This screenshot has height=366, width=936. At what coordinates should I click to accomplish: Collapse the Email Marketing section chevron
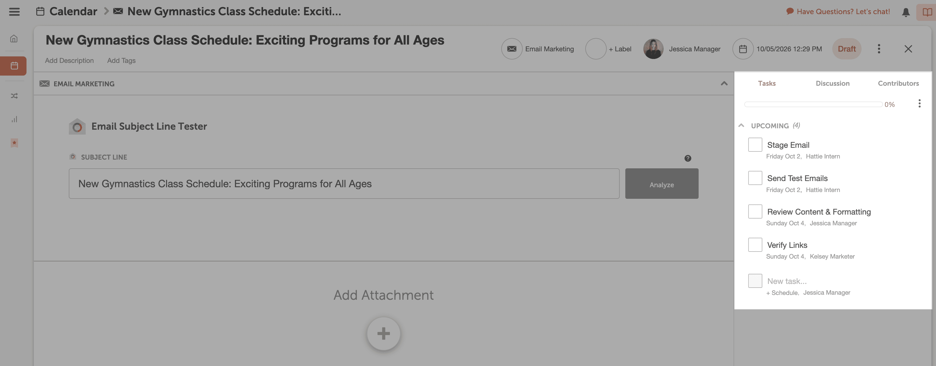click(x=724, y=83)
